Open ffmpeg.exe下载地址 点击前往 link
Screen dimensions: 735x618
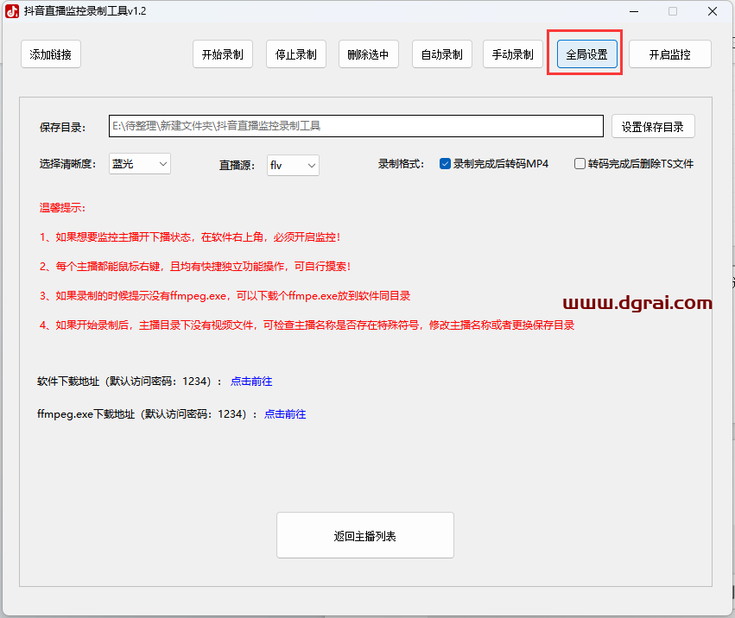tap(285, 414)
